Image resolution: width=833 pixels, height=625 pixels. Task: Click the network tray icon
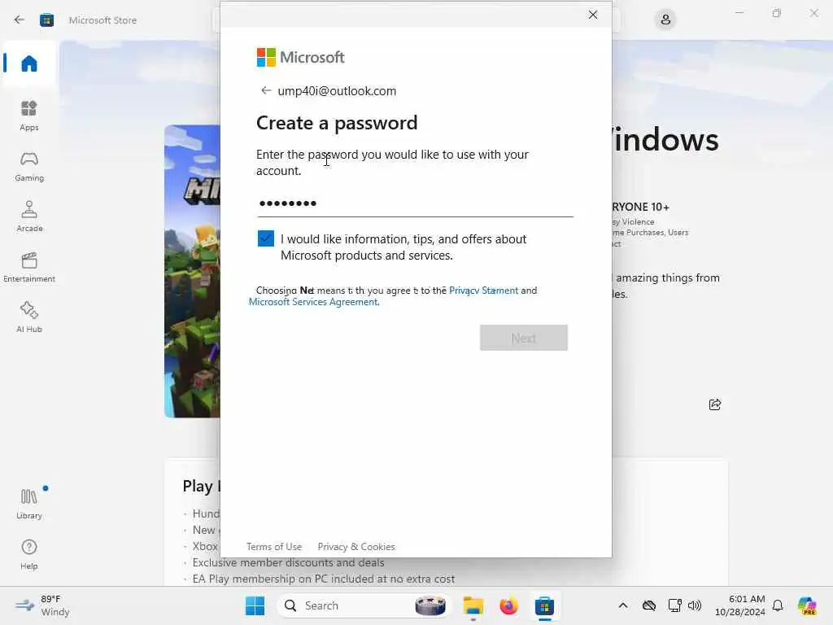[x=674, y=605]
